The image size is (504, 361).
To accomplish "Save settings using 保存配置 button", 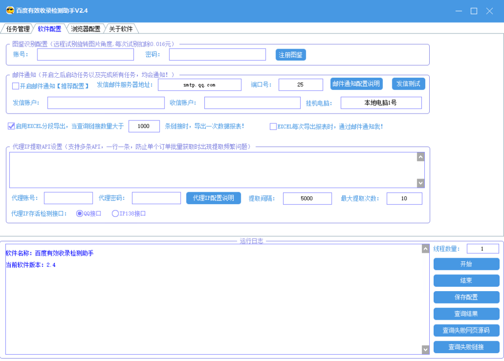I will [466, 297].
